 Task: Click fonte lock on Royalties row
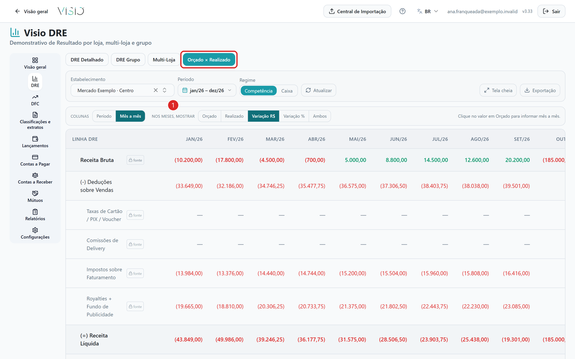[135, 306]
